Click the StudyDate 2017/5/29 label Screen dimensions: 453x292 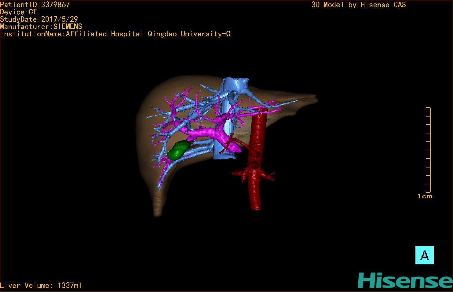click(39, 19)
